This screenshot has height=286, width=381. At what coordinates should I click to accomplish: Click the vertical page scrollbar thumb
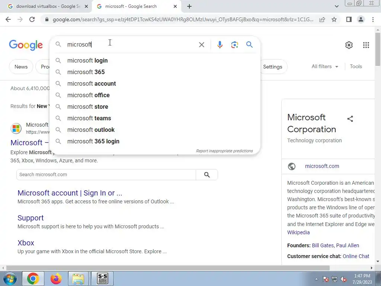378,49
